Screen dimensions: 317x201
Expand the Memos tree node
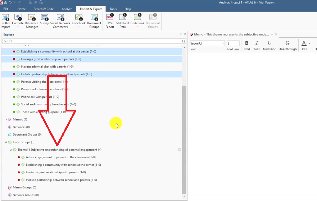click(x=6, y=119)
